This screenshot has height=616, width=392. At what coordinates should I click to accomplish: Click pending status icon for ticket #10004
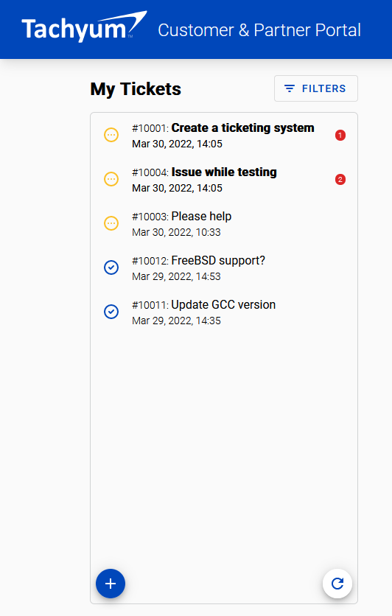click(x=111, y=179)
